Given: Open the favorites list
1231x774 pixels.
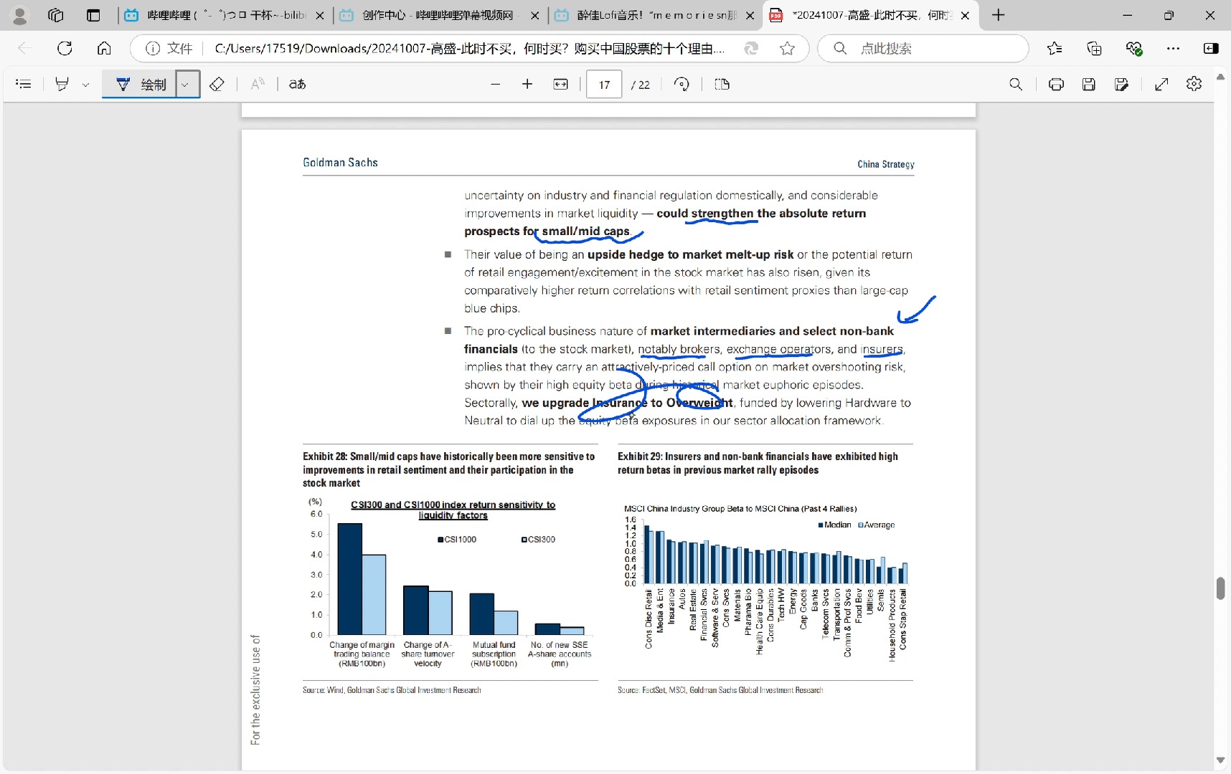Looking at the screenshot, I should [1055, 48].
